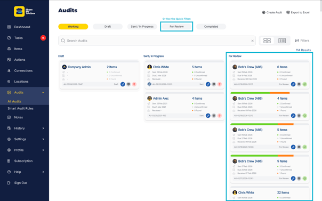The width and height of the screenshot is (322, 201).
Task: Click the 'Sent / In Progress' column heading
Action: tap(154, 56)
